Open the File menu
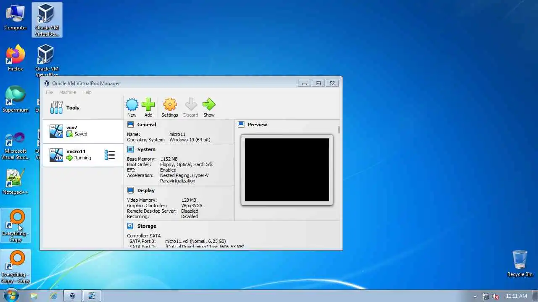Viewport: 538px width, 302px height. tap(49, 92)
